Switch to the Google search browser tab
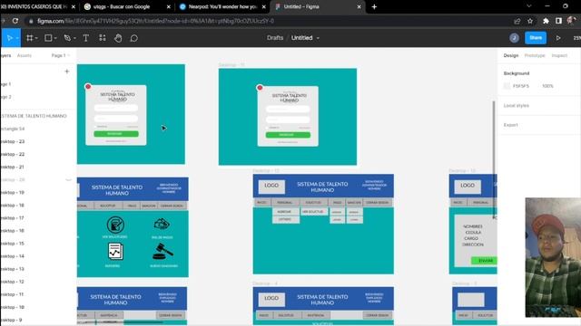 pyautogui.click(x=127, y=6)
